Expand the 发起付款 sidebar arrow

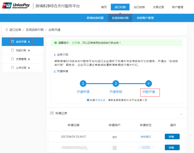click(x=29, y=51)
